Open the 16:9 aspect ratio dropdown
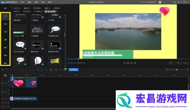Screen dimensions: 190x110 tap(171, 63)
